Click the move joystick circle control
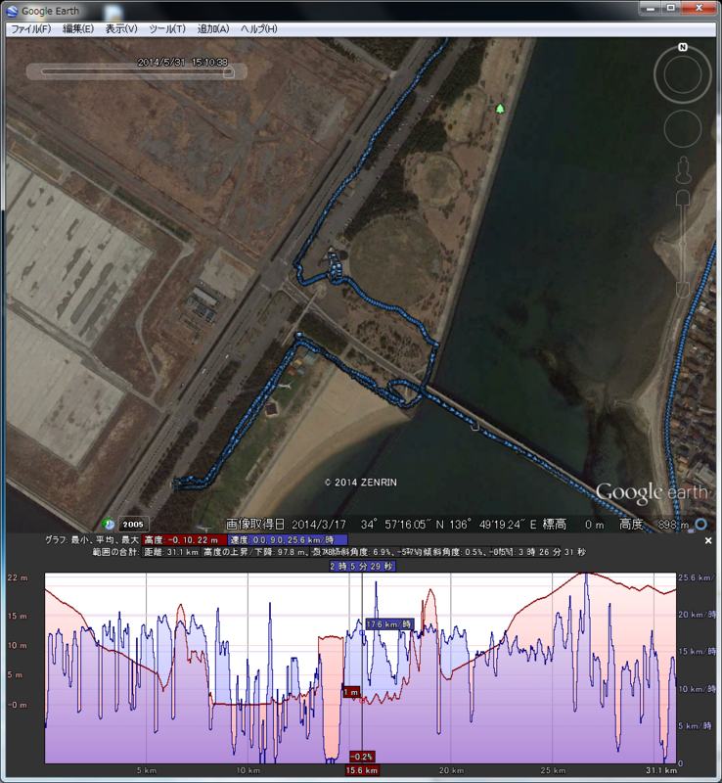Viewport: 722px width, 783px height. coord(683,129)
